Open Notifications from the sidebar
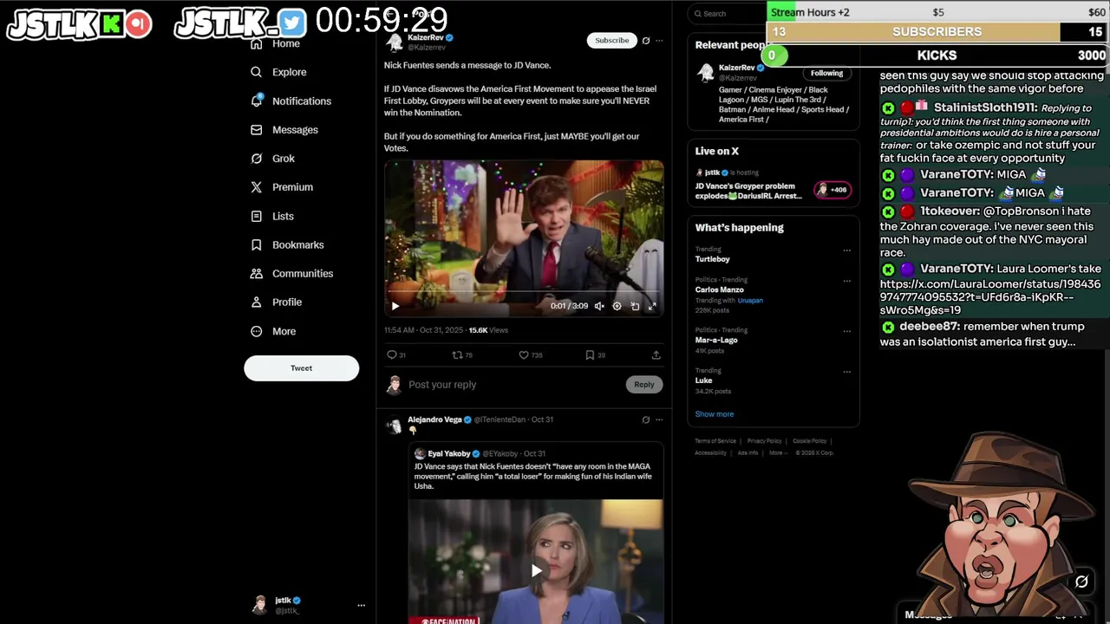Viewport: 1110px width, 624px height. point(291,101)
